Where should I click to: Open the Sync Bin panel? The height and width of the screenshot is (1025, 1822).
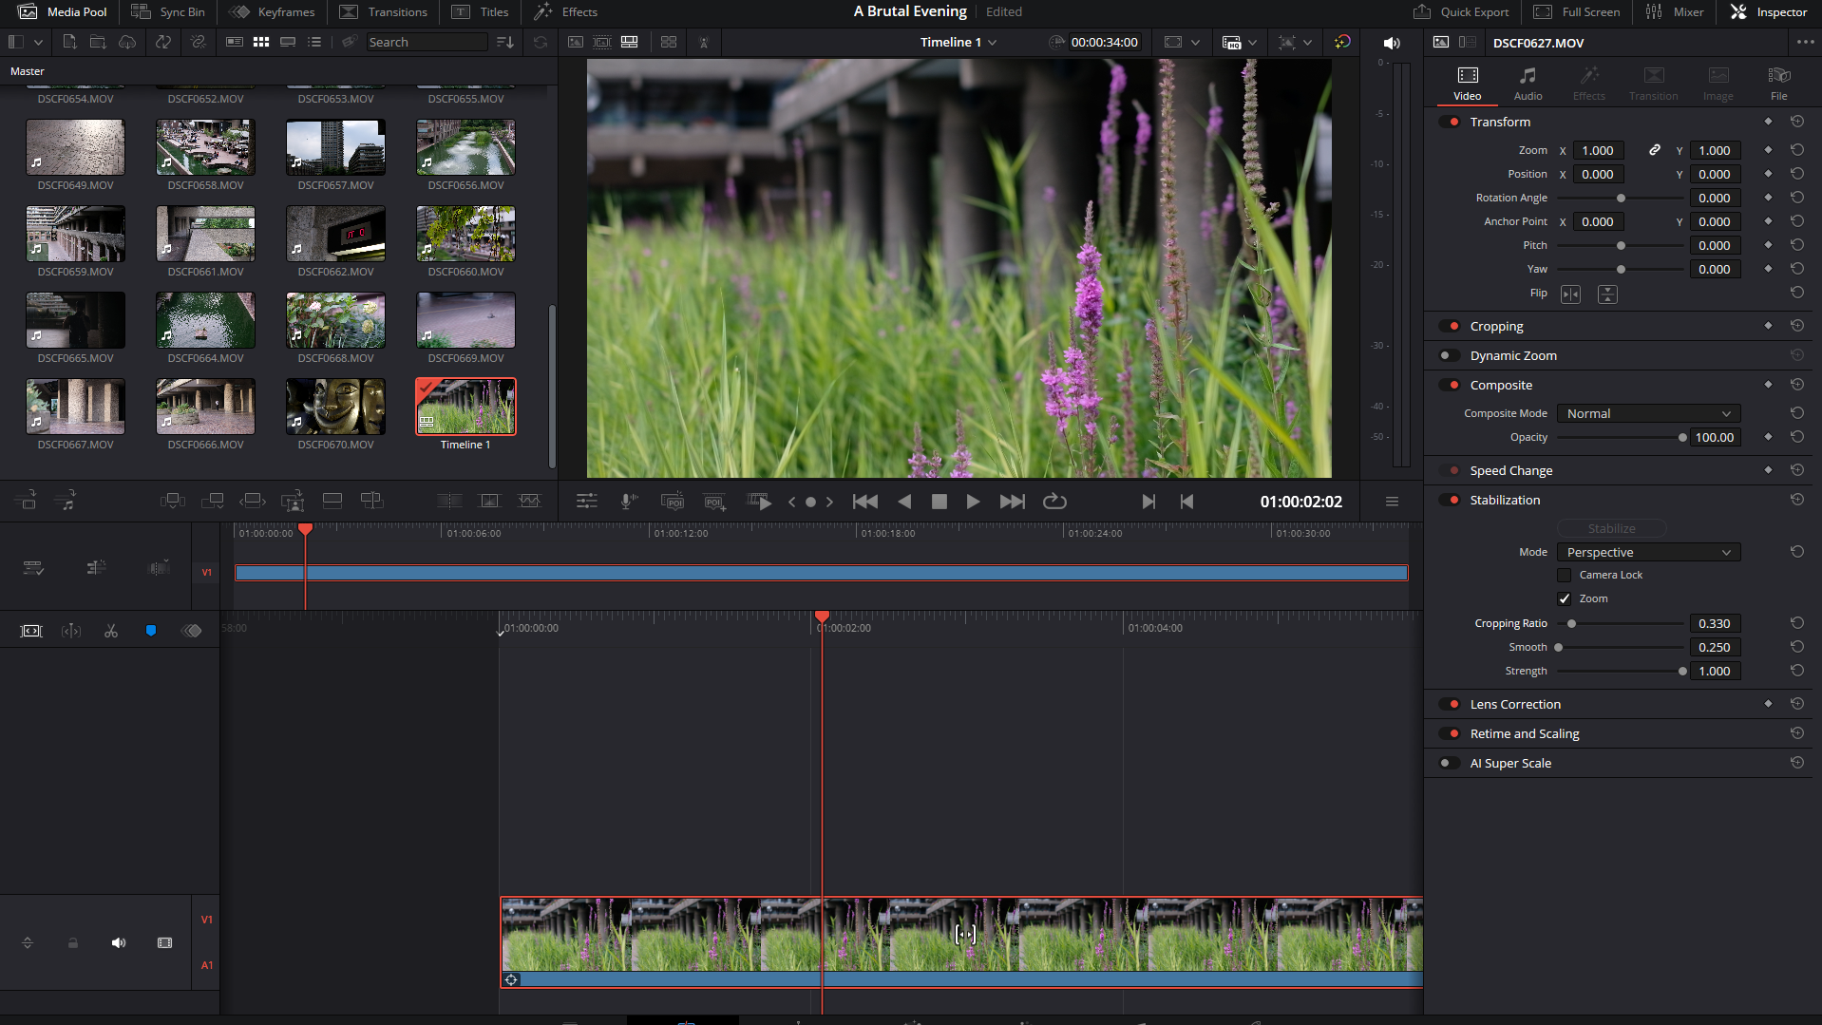167,12
